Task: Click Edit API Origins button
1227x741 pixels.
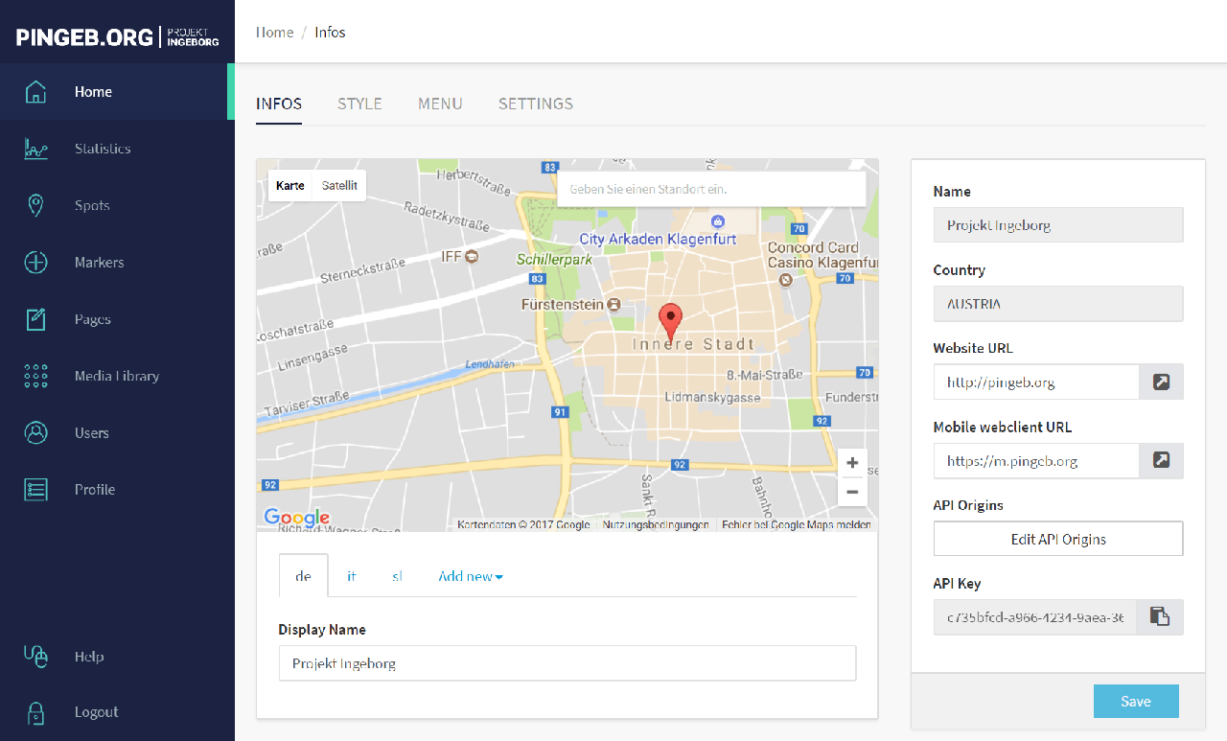Action: (x=1058, y=539)
